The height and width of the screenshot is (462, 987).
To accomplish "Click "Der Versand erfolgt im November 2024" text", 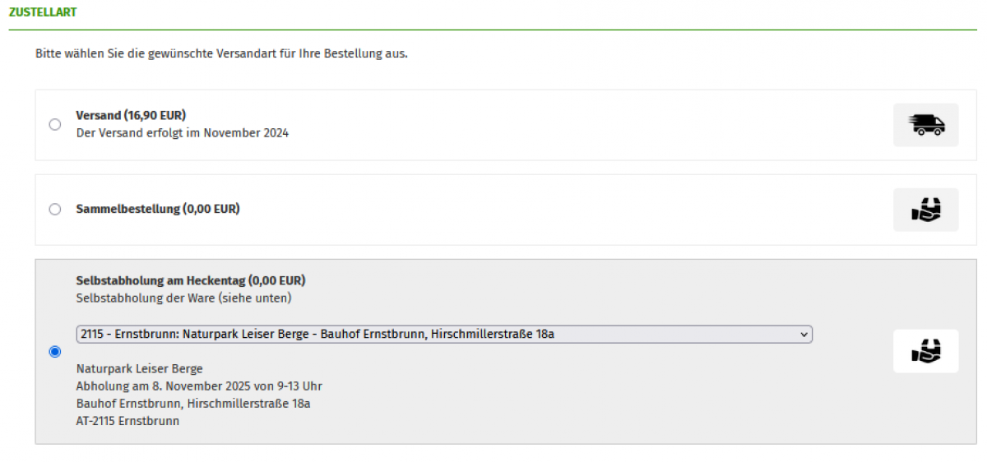I will [x=182, y=132].
